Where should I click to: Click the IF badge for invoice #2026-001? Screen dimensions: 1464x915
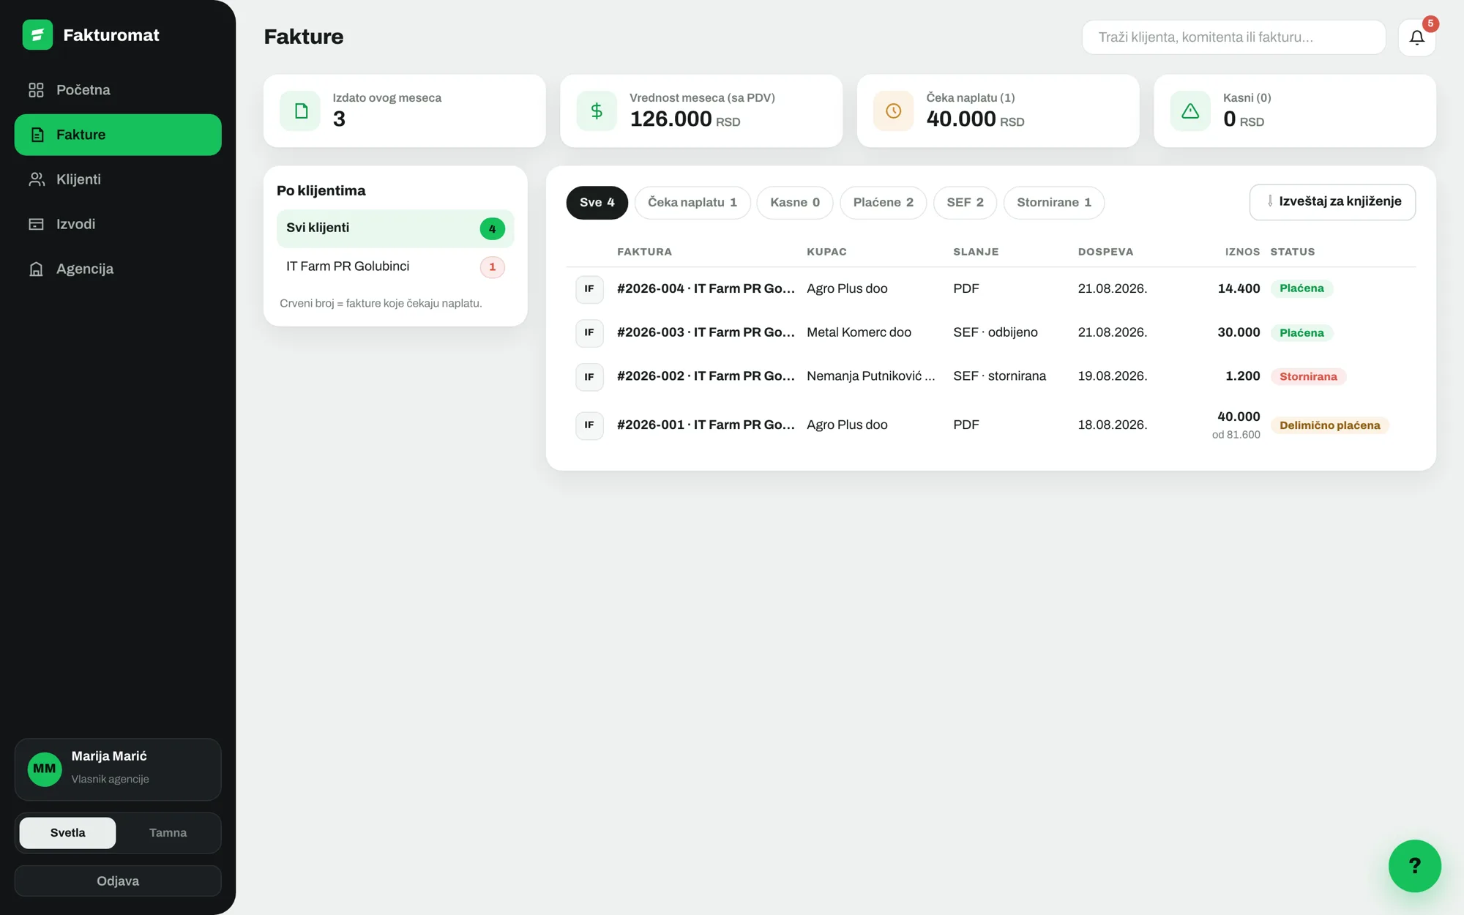coord(589,425)
